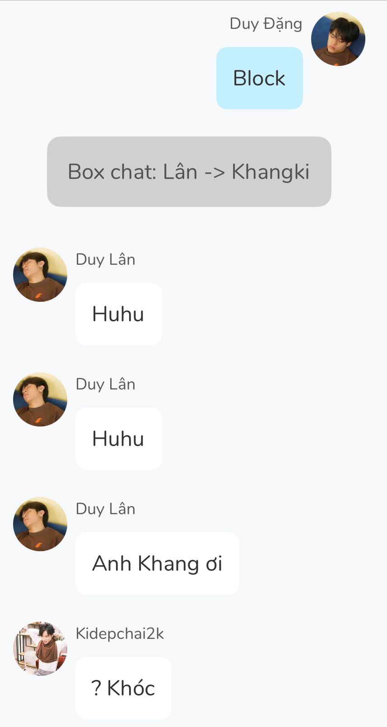Select the Anh Khang ơi message
This screenshot has width=387, height=727.
pos(157,563)
